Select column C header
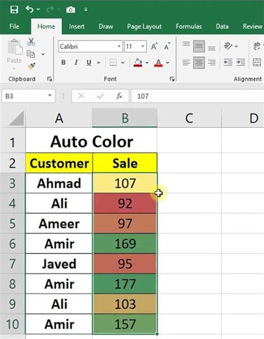The image size is (264, 339). pos(189,118)
